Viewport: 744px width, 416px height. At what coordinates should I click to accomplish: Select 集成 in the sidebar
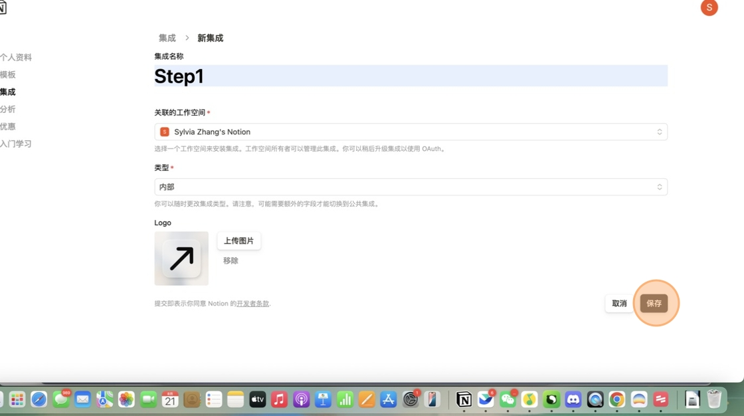coord(7,92)
